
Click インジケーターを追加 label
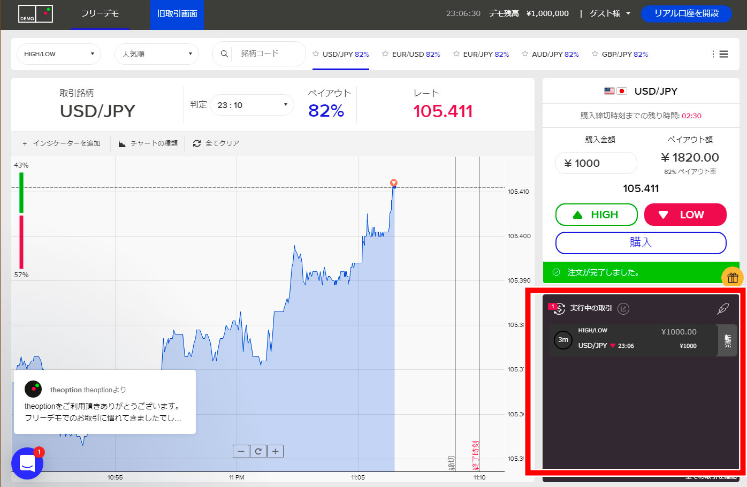tap(66, 143)
